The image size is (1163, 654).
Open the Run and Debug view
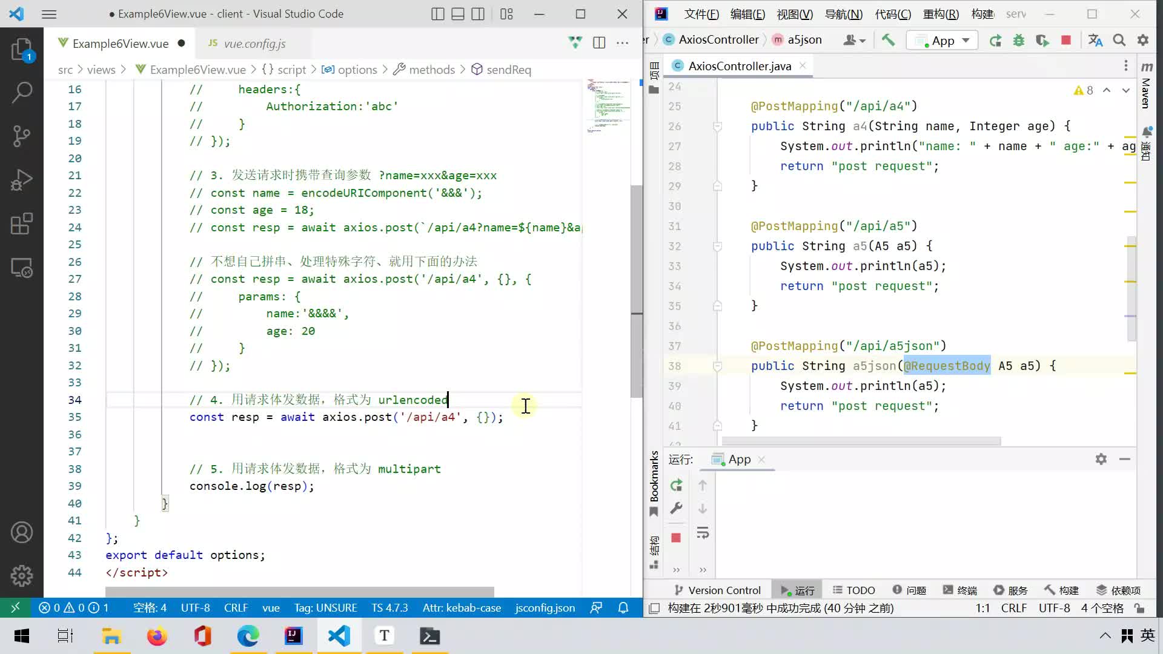pos(22,180)
